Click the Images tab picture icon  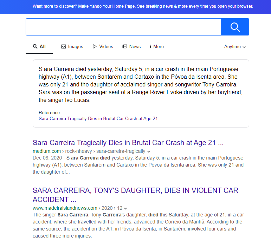pos(64,47)
